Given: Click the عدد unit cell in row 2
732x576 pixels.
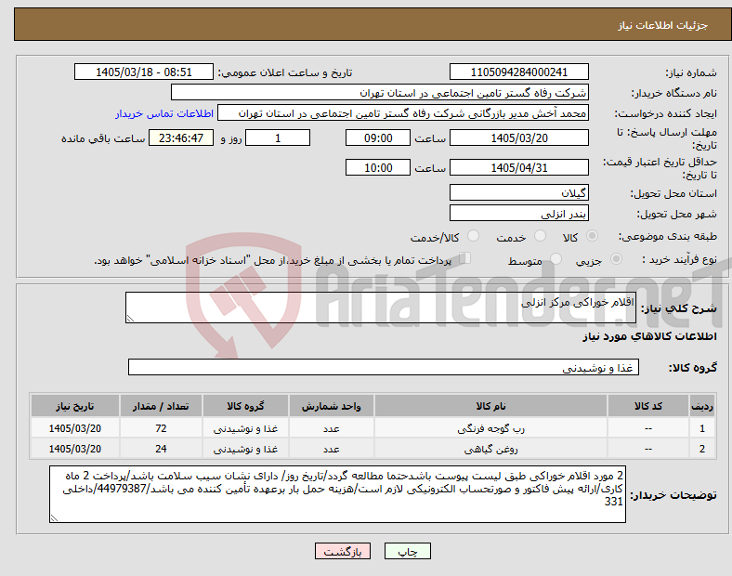Looking at the screenshot, I should [x=331, y=449].
